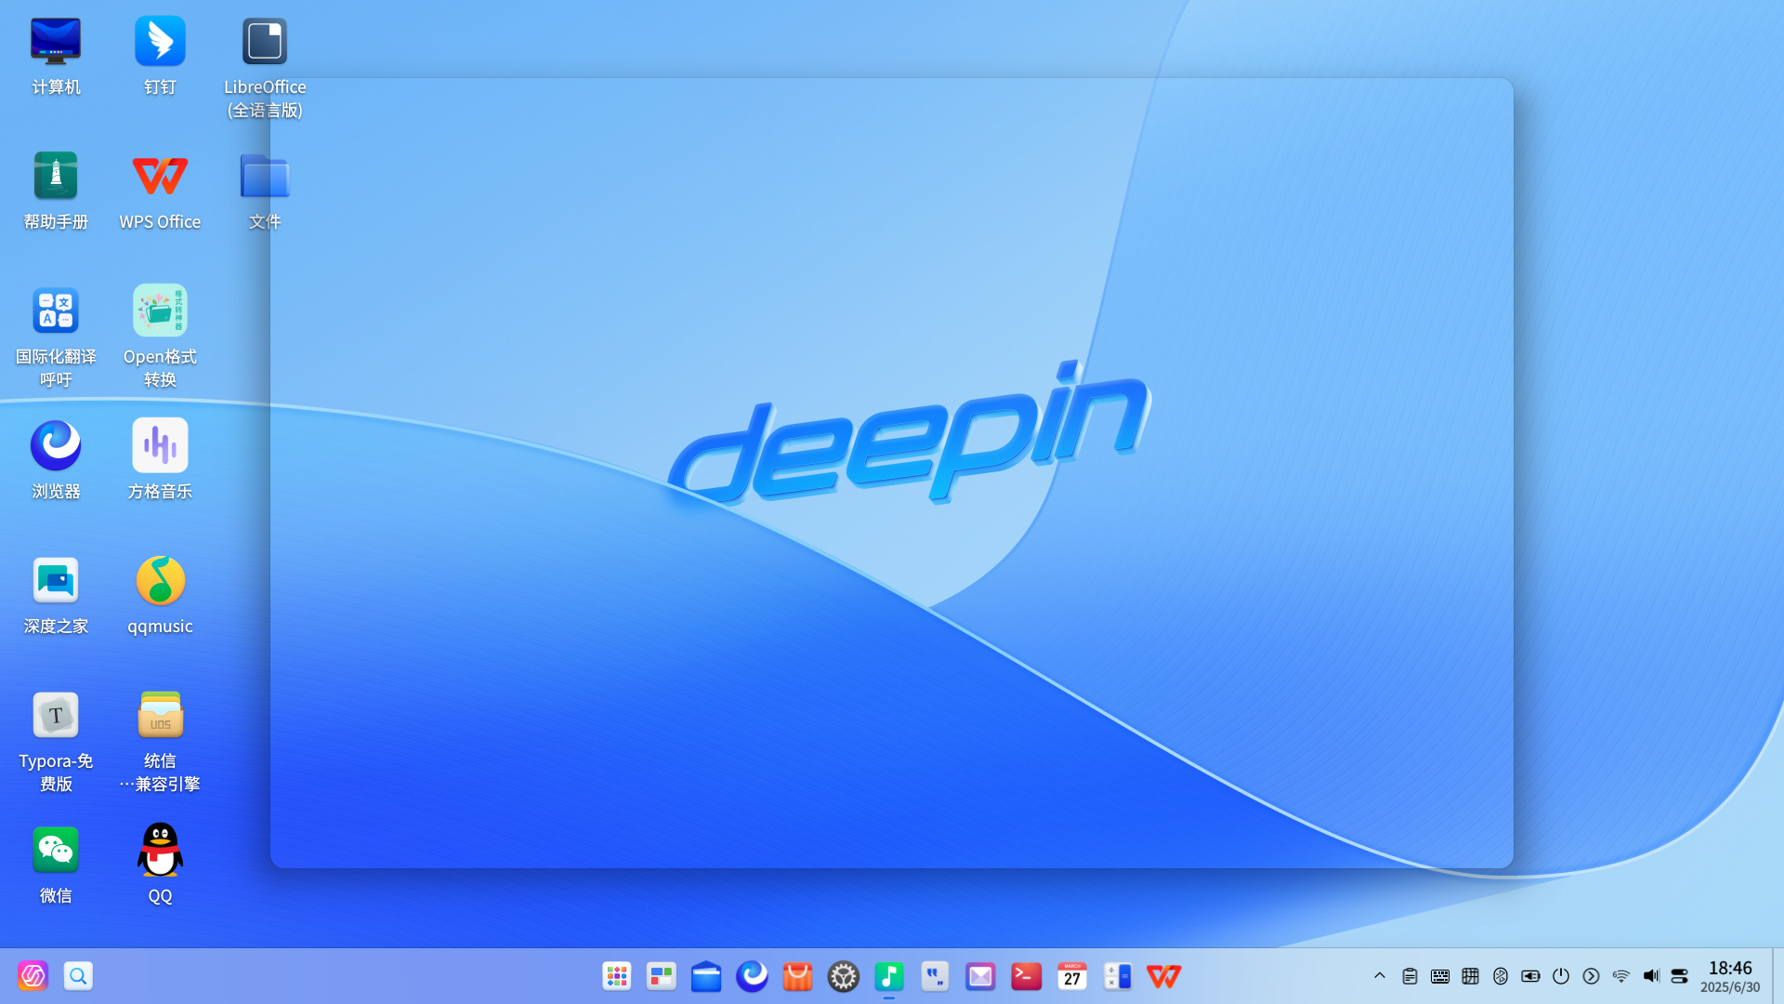Open the quick settings toggles tray icon
The image size is (1784, 1004).
1679,976
